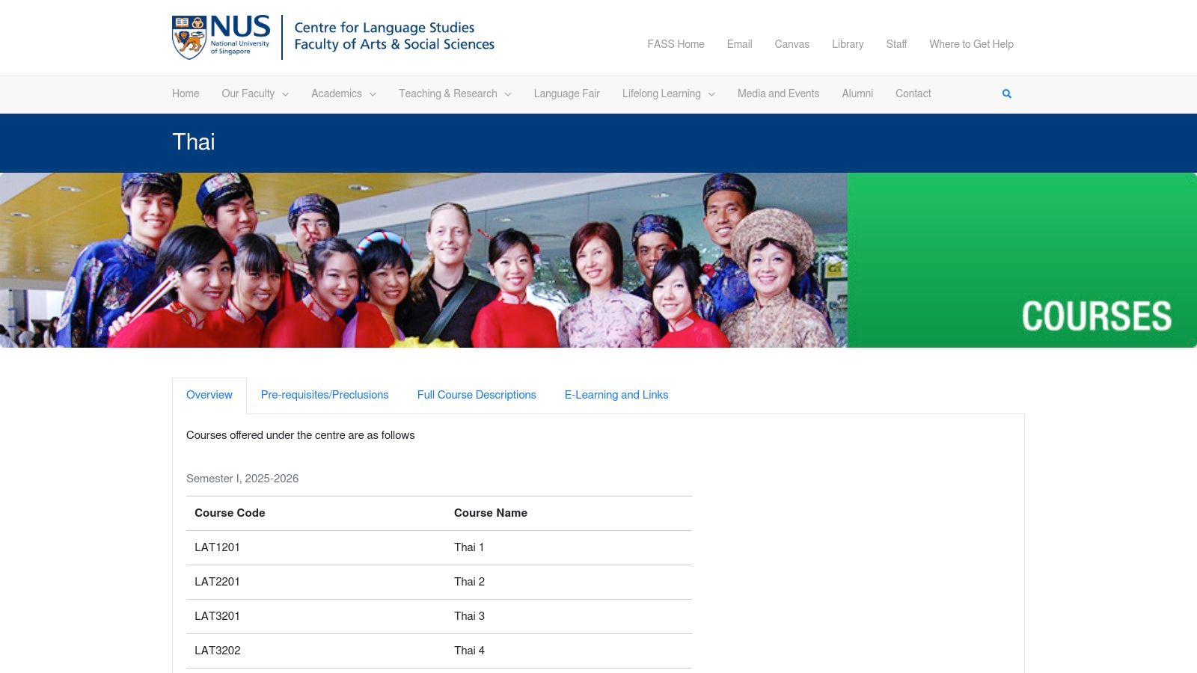1197x673 pixels.
Task: Click the NUS lion crest logo
Action: coord(189,35)
